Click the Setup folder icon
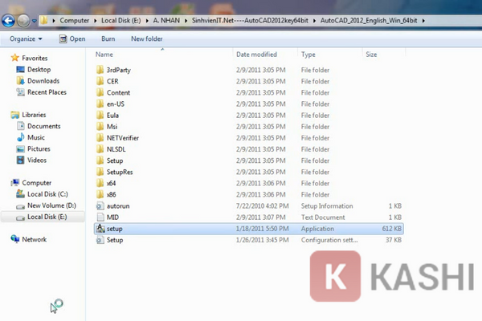Viewport: 482px width, 321px height. 100,160
